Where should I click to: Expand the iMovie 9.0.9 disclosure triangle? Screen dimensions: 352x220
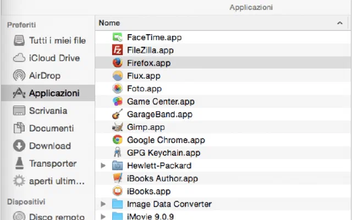[x=103, y=217]
